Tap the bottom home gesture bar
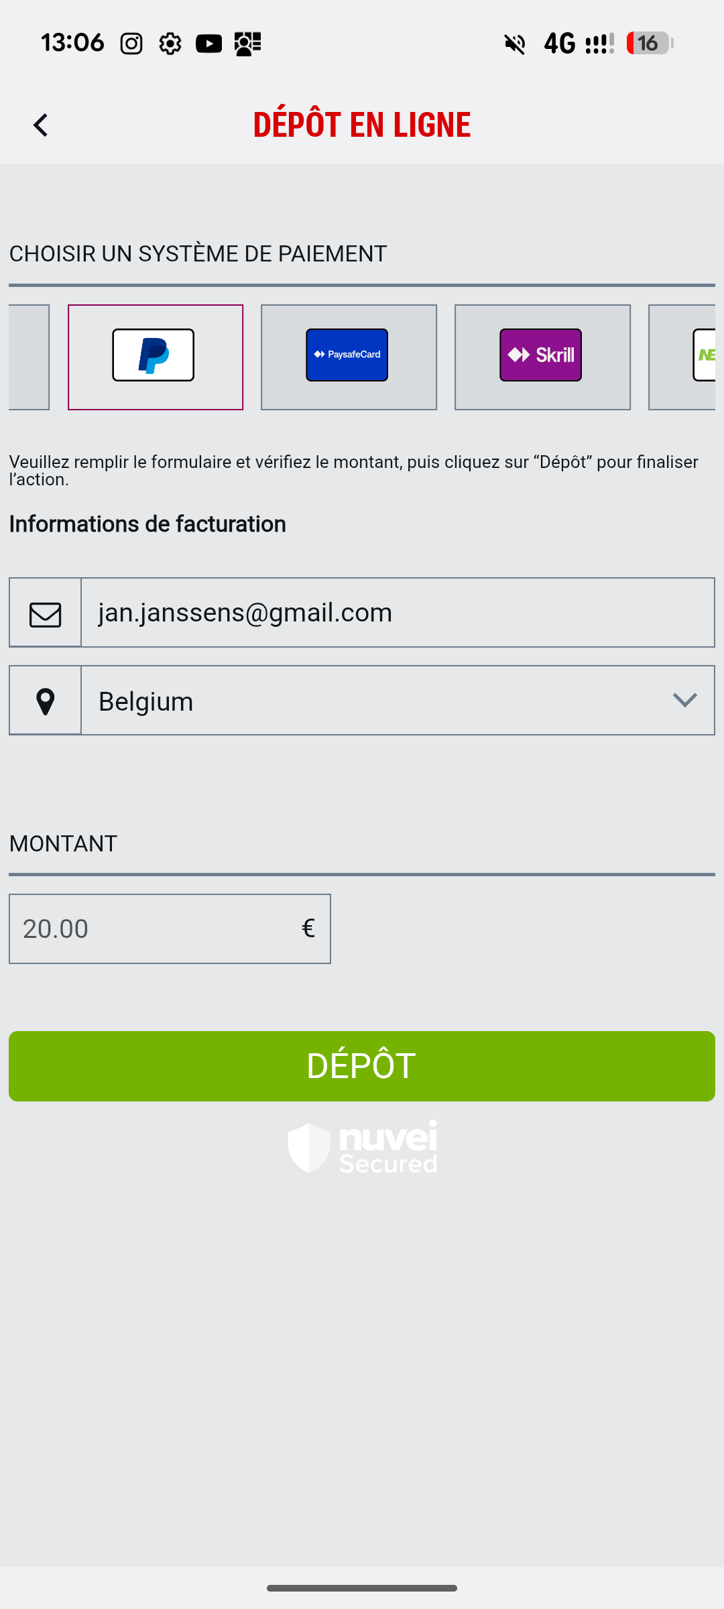This screenshot has height=1609, width=724. pyautogui.click(x=362, y=1588)
